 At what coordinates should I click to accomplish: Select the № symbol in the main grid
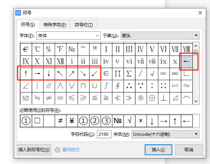pos(72,49)
